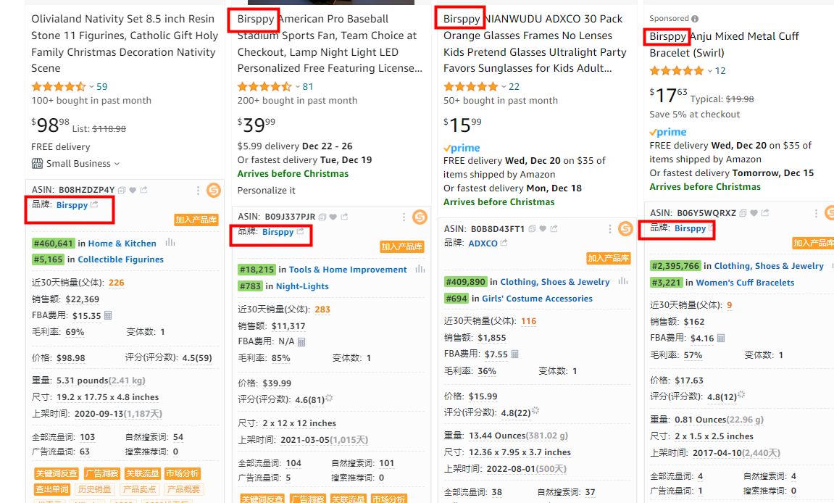Open the Women's Cuff Bracelets category link
The height and width of the screenshot is (503, 834).
pyautogui.click(x=745, y=282)
